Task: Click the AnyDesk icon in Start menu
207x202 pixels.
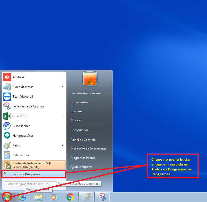Action: [7, 77]
